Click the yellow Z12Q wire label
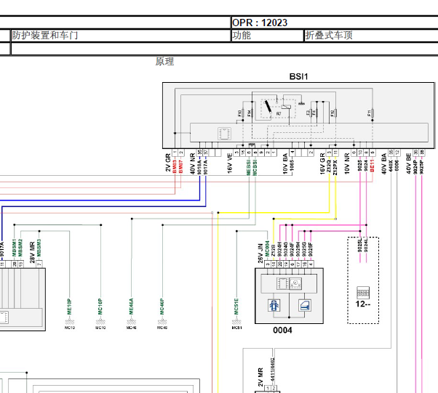This screenshot has height=393, width=438. click(329, 166)
